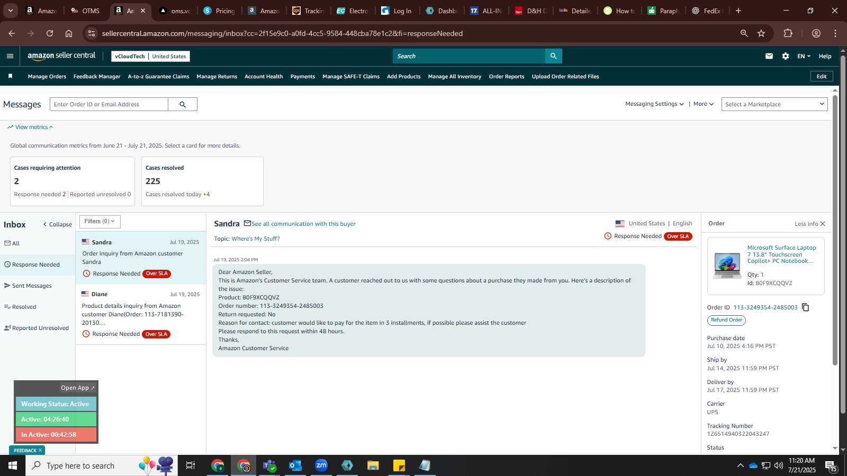Viewport: 847px width, 476px height.
Task: Open Manage All Inventory menu item
Action: point(455,77)
